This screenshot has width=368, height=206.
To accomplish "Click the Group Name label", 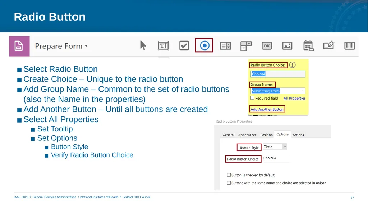I will [x=262, y=85].
